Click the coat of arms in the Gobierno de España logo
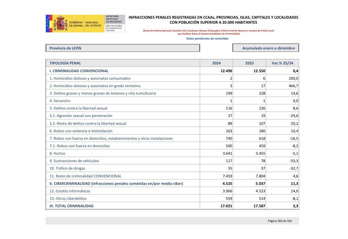This screenshot has width=348, height=239. coord(61,23)
